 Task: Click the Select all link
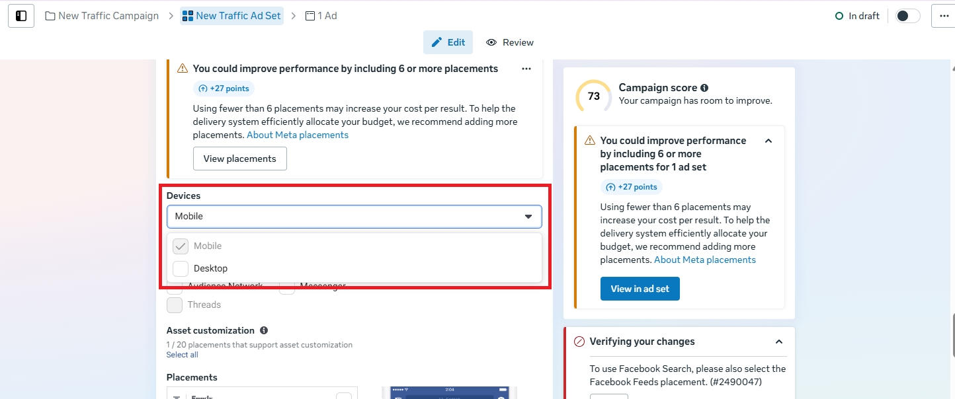pyautogui.click(x=182, y=355)
